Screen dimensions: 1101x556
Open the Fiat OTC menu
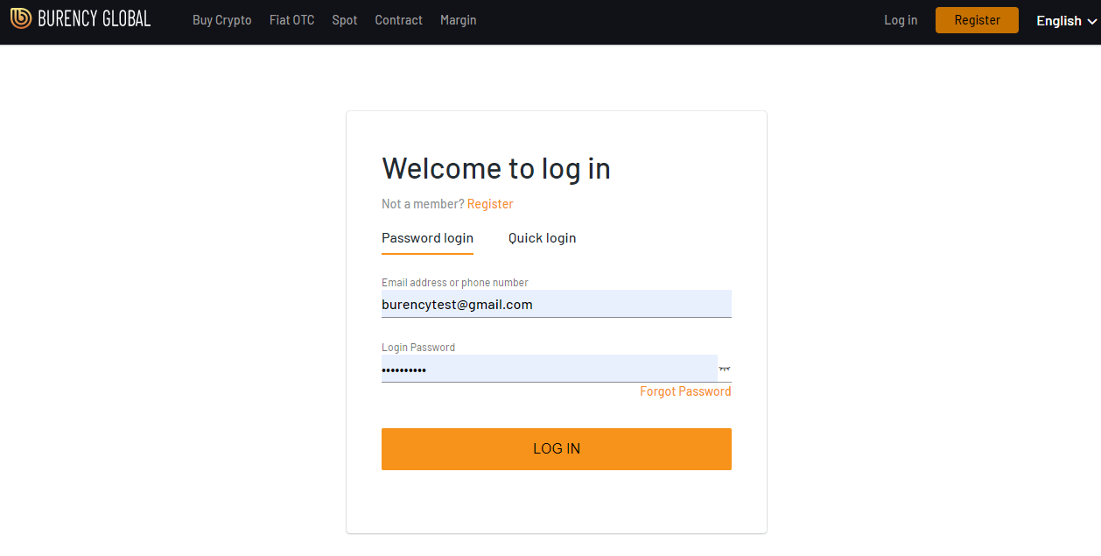291,20
